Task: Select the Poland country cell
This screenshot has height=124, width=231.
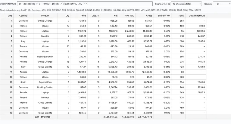Action: coord(23,98)
